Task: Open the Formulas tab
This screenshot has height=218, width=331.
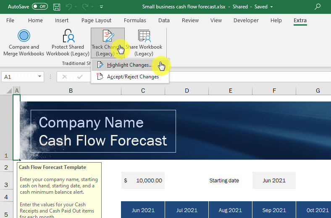Action: pos(135,21)
